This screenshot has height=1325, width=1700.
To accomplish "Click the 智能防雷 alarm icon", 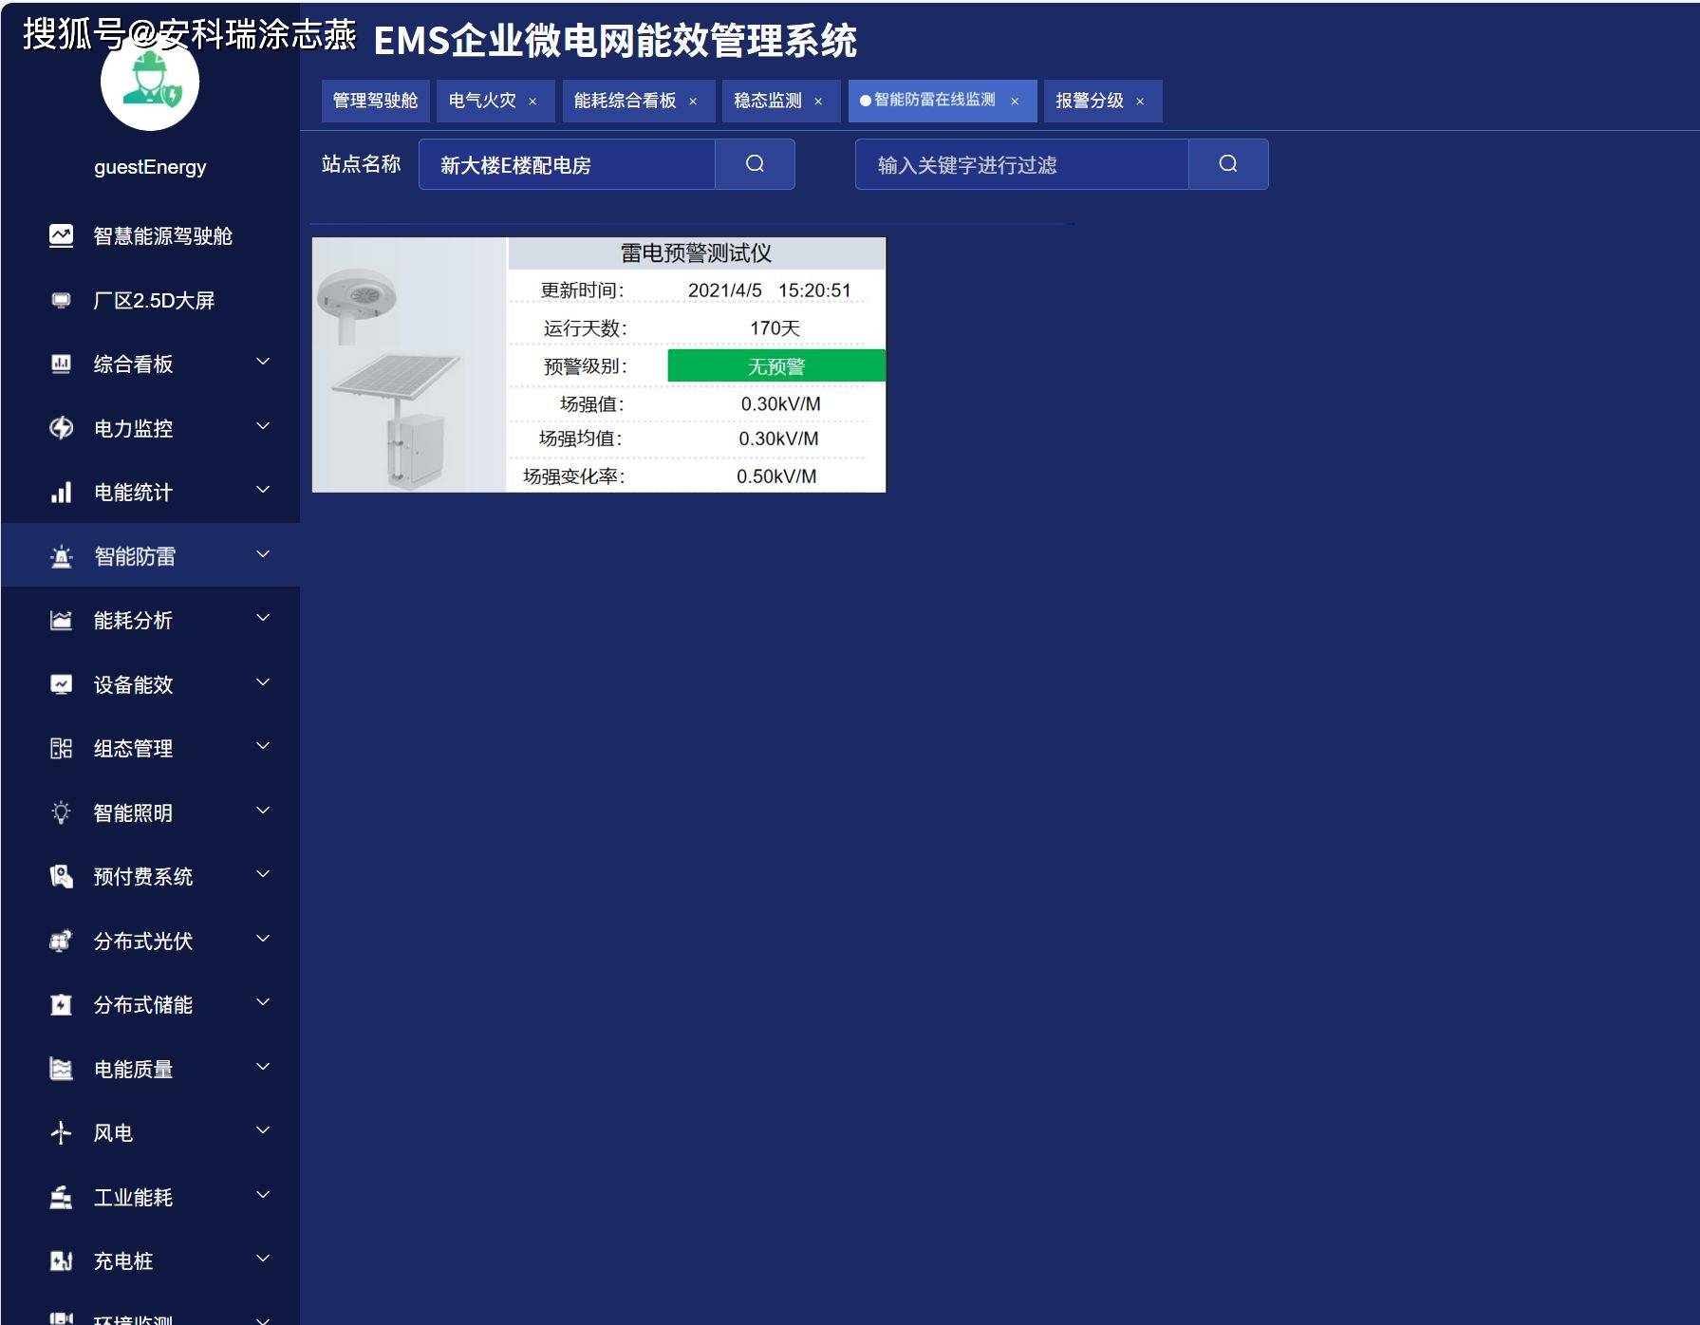I will click(x=61, y=557).
